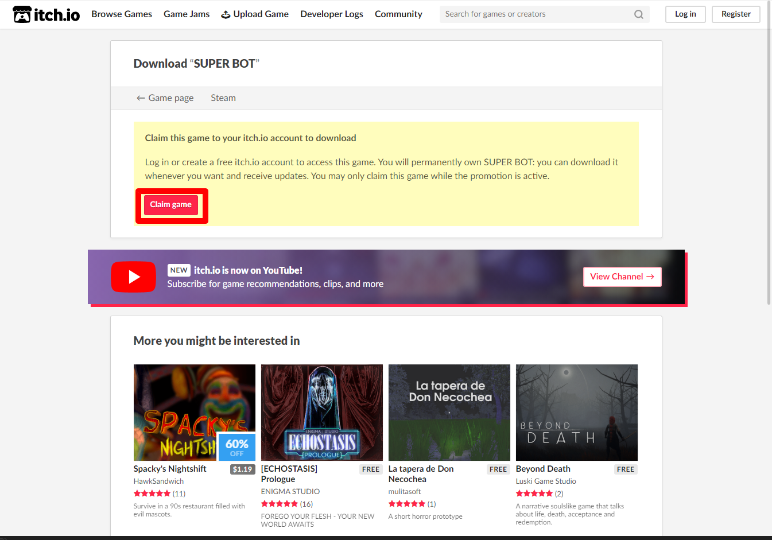772x540 pixels.
Task: Click Spacky's Nightshift 60% off badge
Action: (x=236, y=447)
